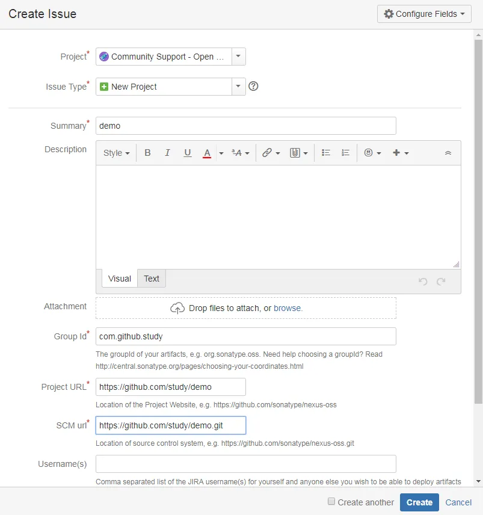
Task: Apply italic formatting to description text
Action: tap(167, 152)
